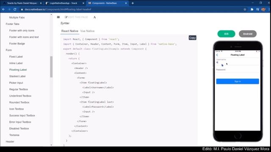Image resolution: width=271 pixels, height=152 pixels.
Task: Click the phone preview back chevron
Action: click(x=217, y=55)
